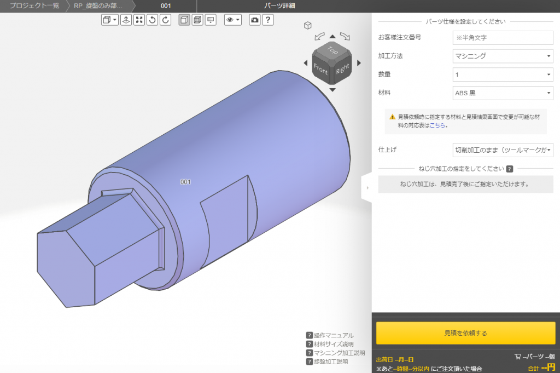Click the パーツ詳細 header title
The width and height of the screenshot is (560, 373).
click(x=279, y=5)
